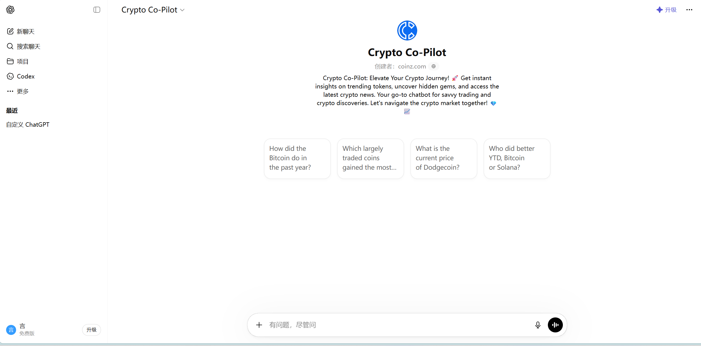The width and height of the screenshot is (701, 346).
Task: Open the coinz.com creator link
Action: tap(412, 67)
